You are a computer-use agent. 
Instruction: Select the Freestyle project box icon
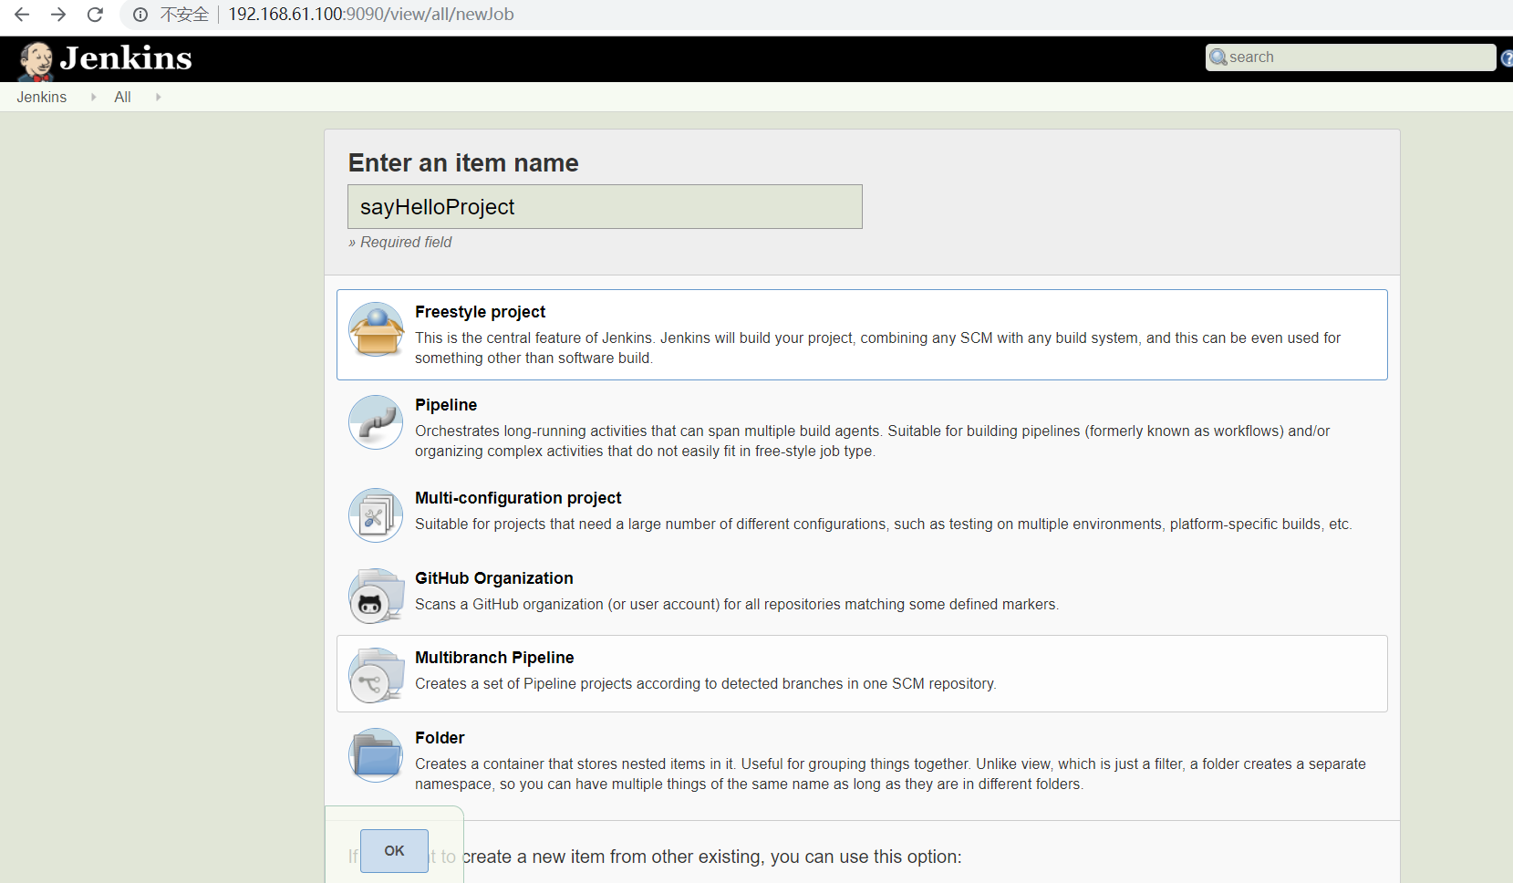(x=376, y=329)
